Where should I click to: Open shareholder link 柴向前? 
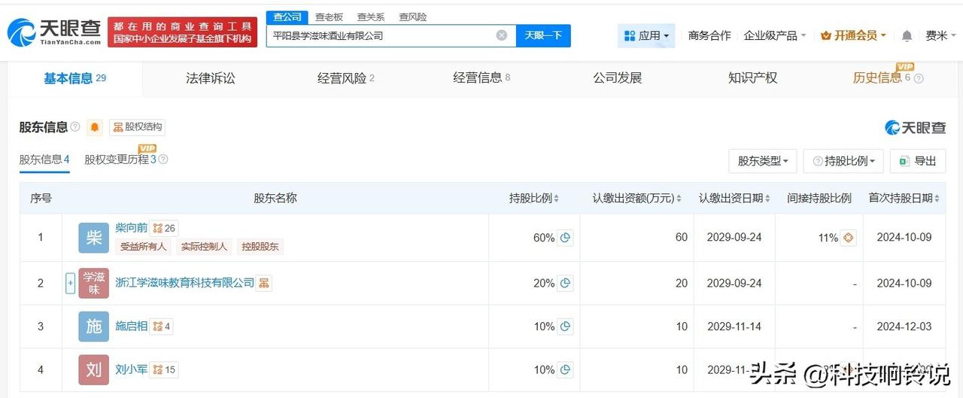[132, 228]
